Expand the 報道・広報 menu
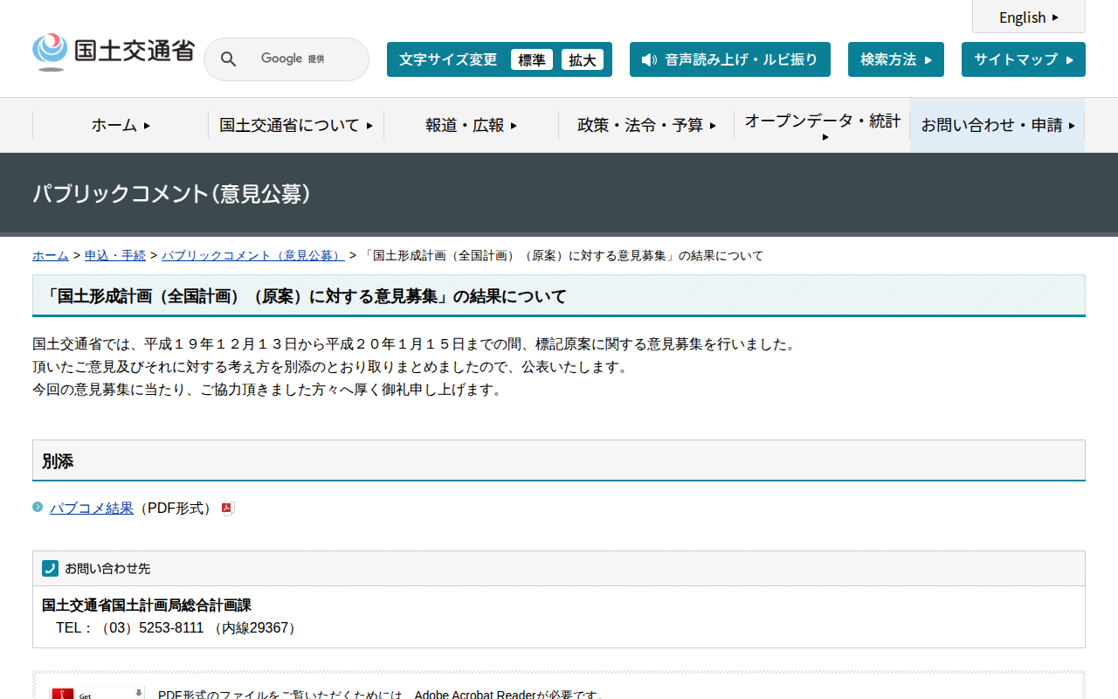The height and width of the screenshot is (699, 1118). 470,125
